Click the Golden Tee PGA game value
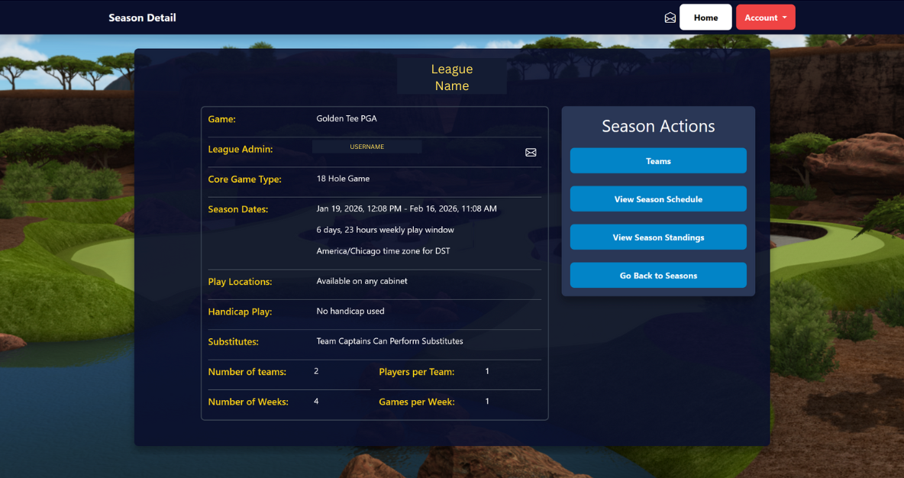The image size is (904, 478). (347, 118)
